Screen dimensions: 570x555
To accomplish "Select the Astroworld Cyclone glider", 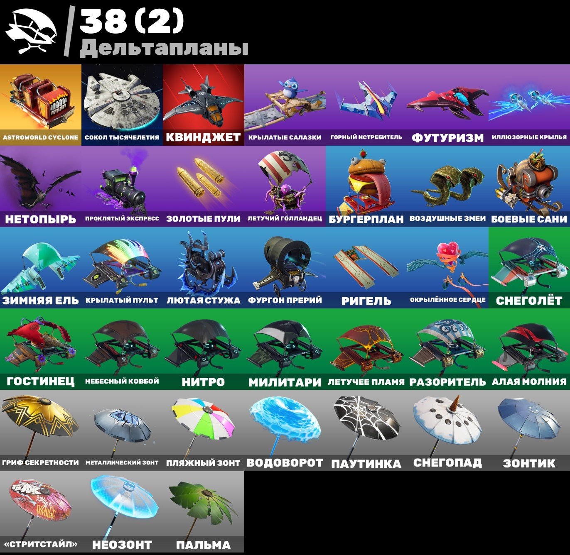I will [41, 105].
